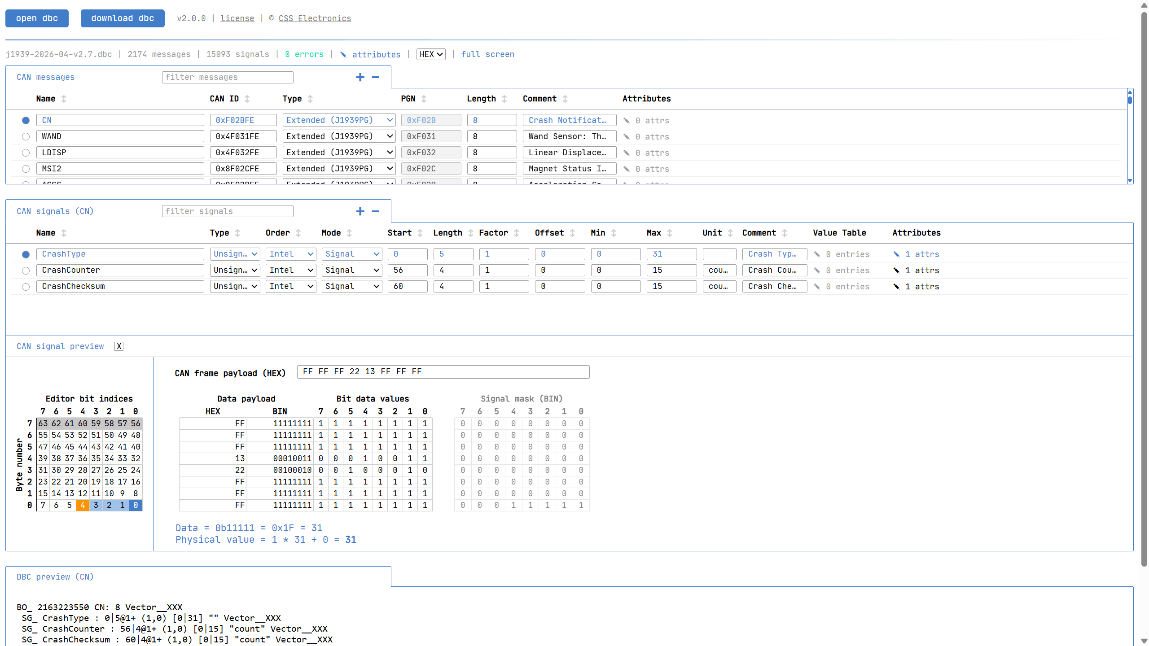
Task: Open the CAN signals (CN) tab header
Action: click(x=55, y=211)
